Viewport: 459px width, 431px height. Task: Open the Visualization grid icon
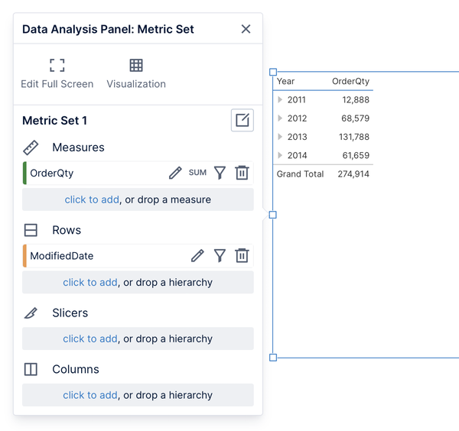pyautogui.click(x=136, y=66)
